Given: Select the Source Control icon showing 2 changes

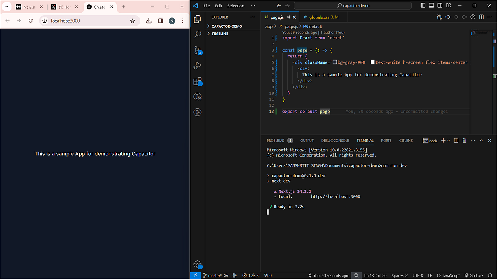Looking at the screenshot, I should coord(197,50).
